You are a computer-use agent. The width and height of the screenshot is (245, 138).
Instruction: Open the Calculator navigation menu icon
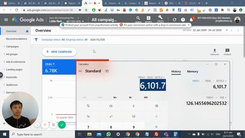pos(80,71)
